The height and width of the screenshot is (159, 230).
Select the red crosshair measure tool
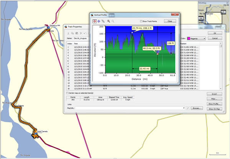click(x=95, y=21)
